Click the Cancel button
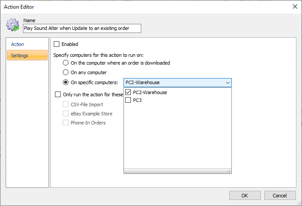Image resolution: width=302 pixels, height=206 pixels. pos(280,196)
